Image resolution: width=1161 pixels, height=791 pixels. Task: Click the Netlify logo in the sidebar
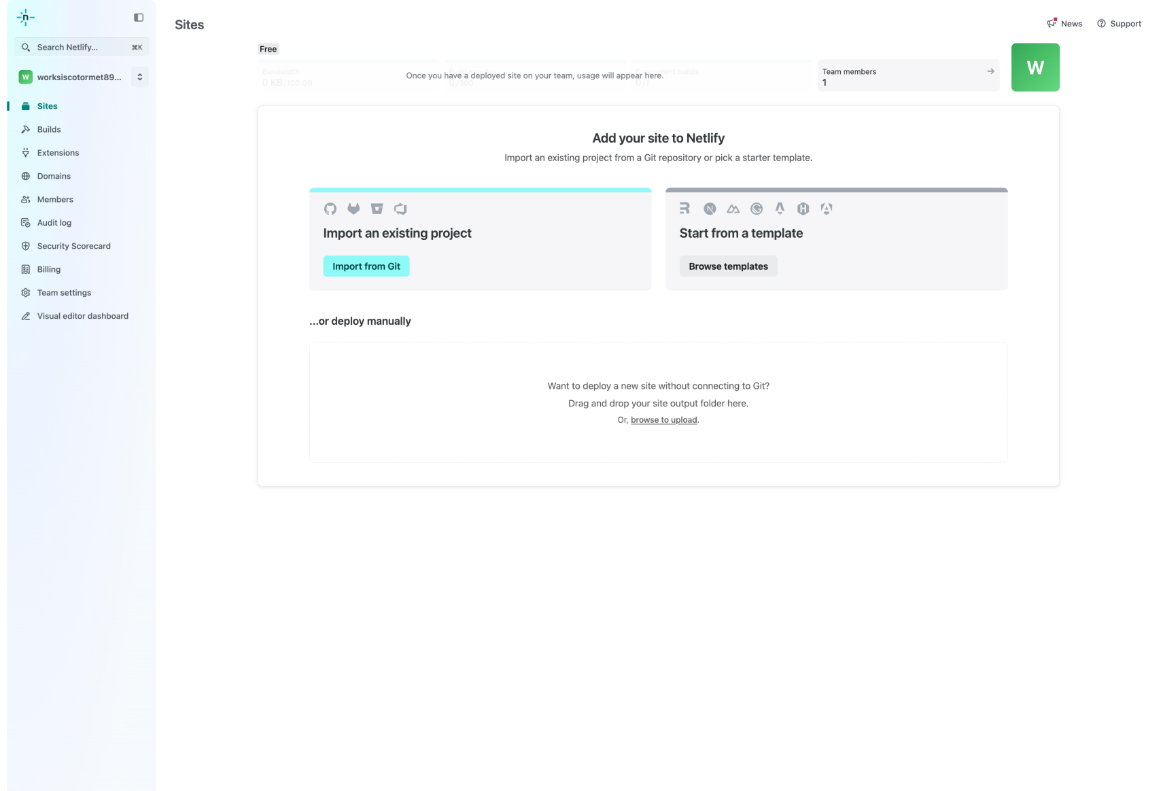25,18
